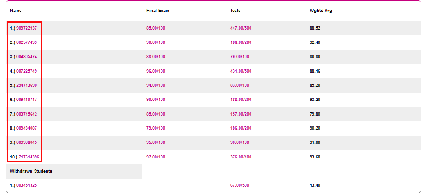Click student ID 009410717

pyautogui.click(x=26, y=100)
